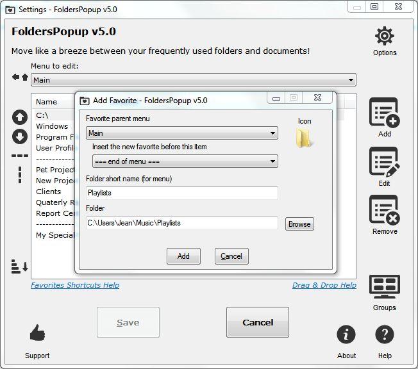Click the Folder short name field
This screenshot has height=369, width=418.
pyautogui.click(x=182, y=193)
